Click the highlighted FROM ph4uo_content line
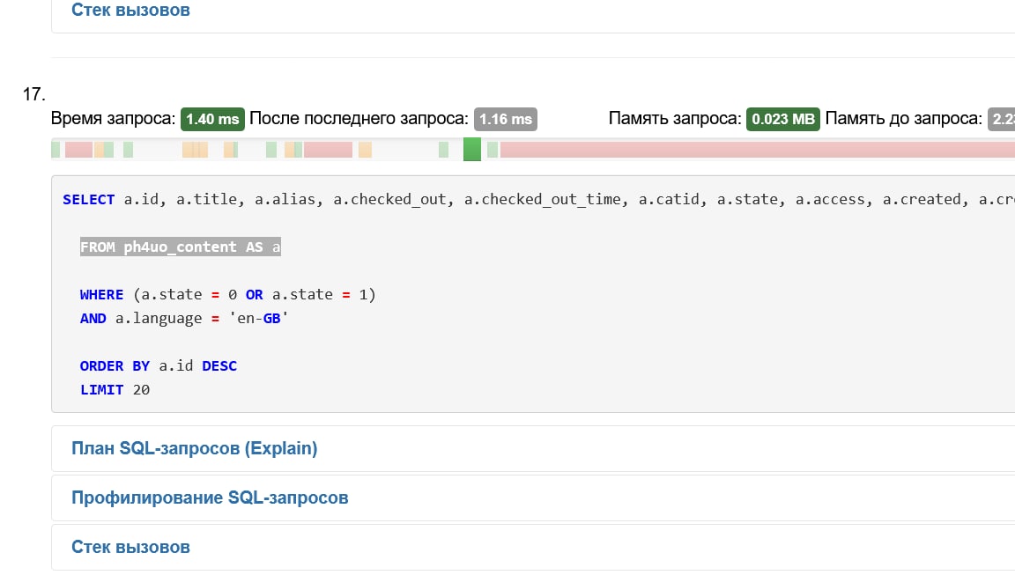Viewport: 1015px width, 575px height. pyautogui.click(x=180, y=247)
